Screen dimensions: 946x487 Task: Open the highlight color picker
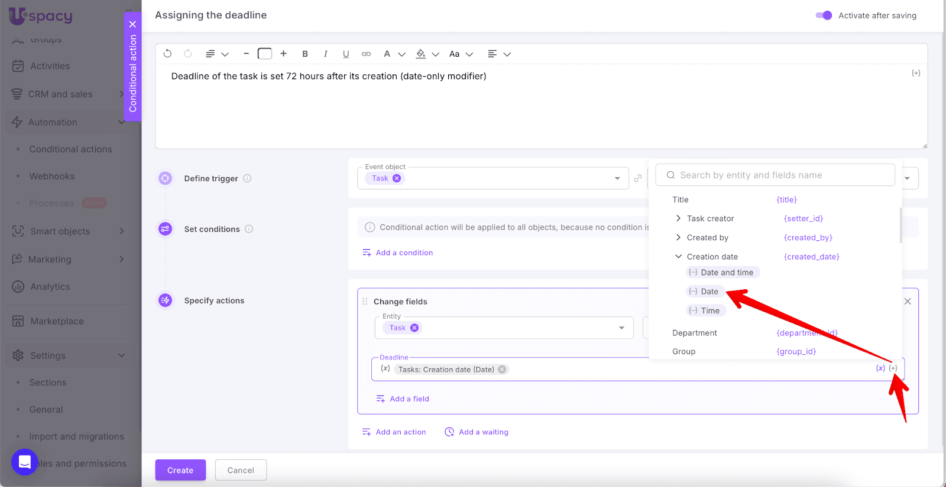(421, 54)
